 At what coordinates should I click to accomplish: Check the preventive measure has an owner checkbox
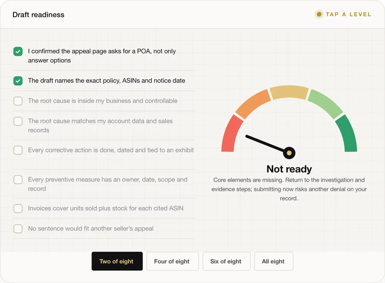tap(18, 180)
